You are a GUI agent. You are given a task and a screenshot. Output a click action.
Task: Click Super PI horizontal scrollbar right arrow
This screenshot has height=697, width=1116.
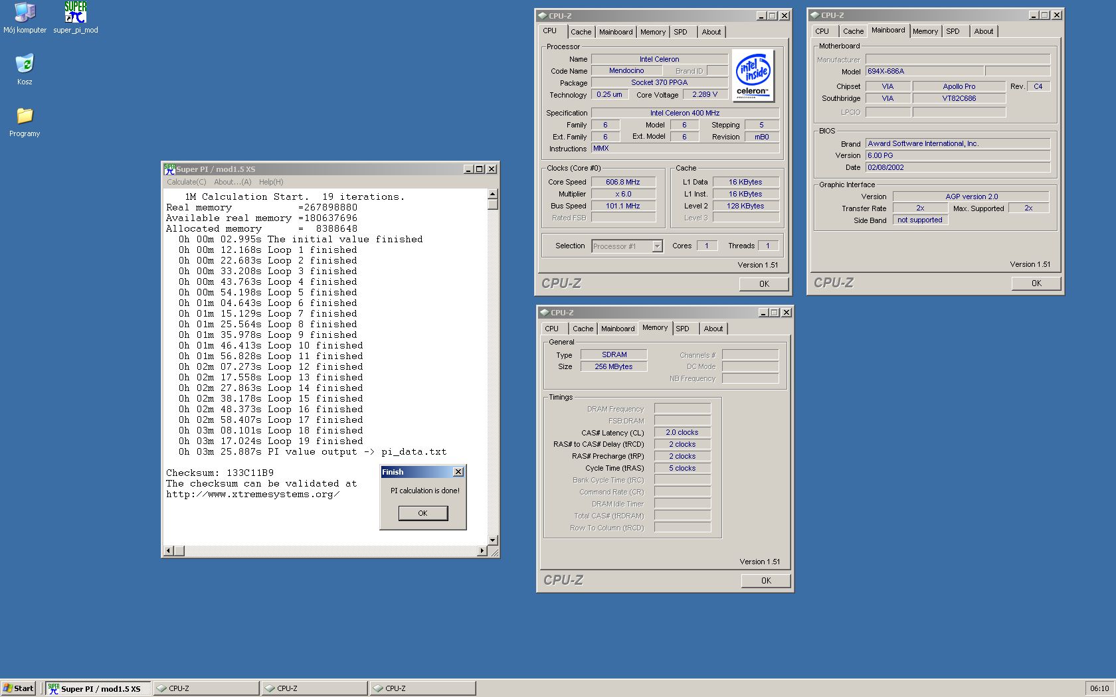point(482,551)
